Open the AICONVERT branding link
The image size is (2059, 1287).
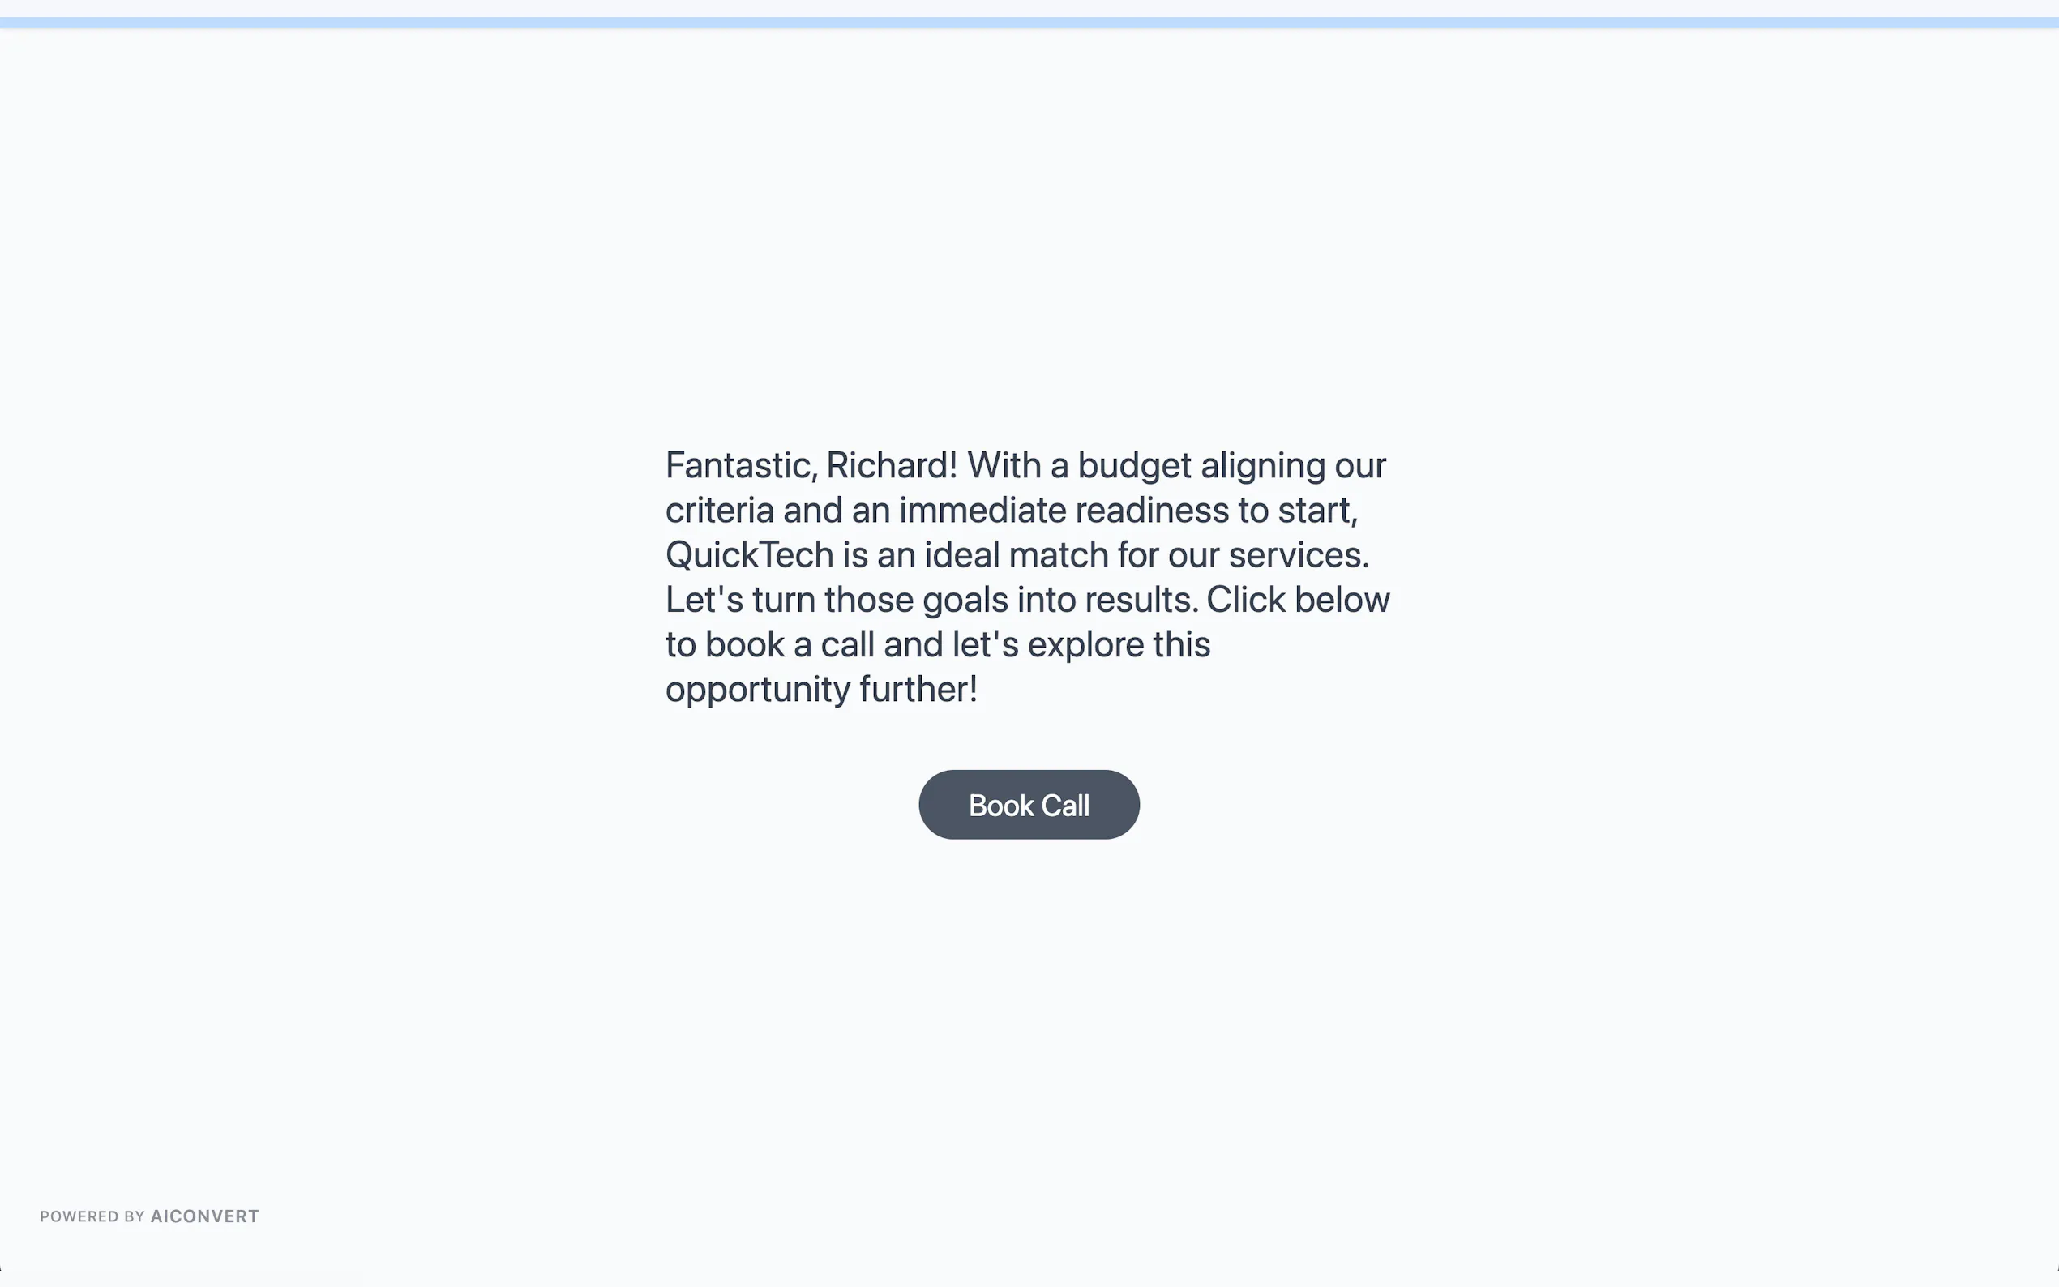204,1216
